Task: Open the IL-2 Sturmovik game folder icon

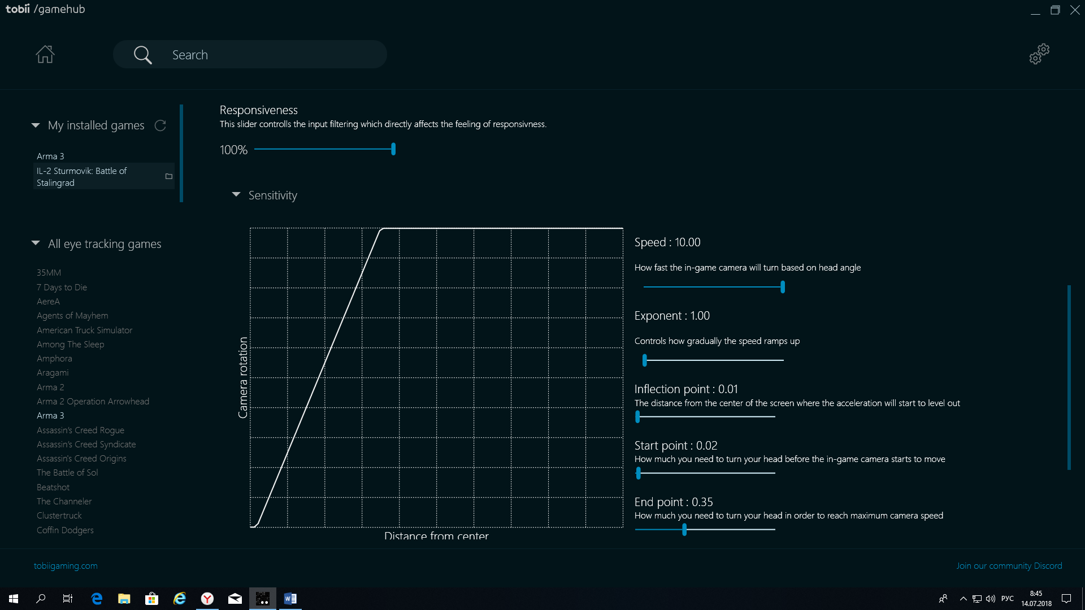Action: pyautogui.click(x=168, y=177)
